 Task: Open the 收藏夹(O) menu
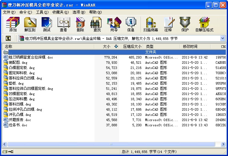[61, 12]
